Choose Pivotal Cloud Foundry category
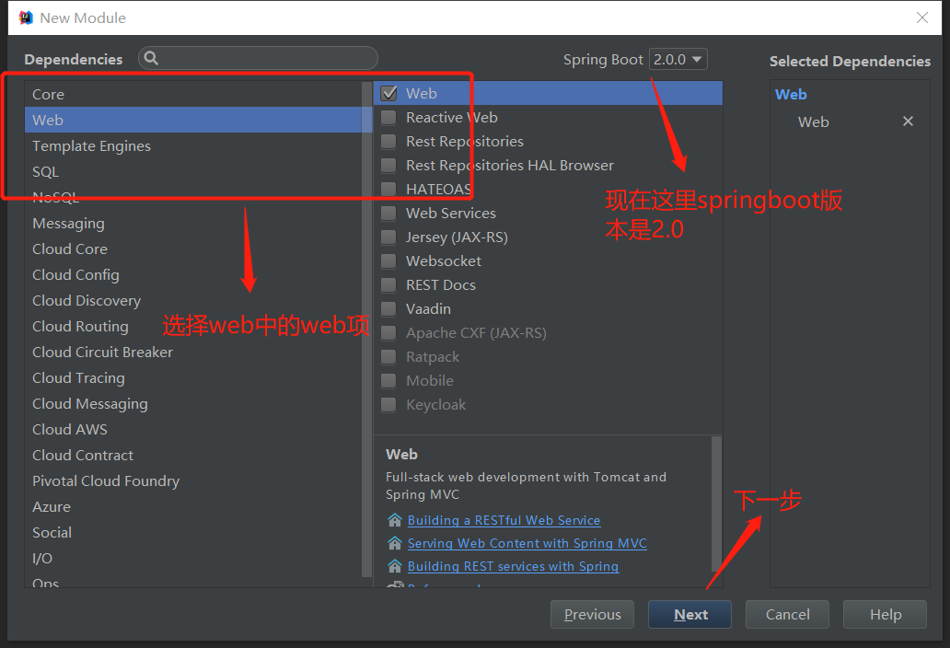Image resolution: width=950 pixels, height=648 pixels. click(x=192, y=480)
